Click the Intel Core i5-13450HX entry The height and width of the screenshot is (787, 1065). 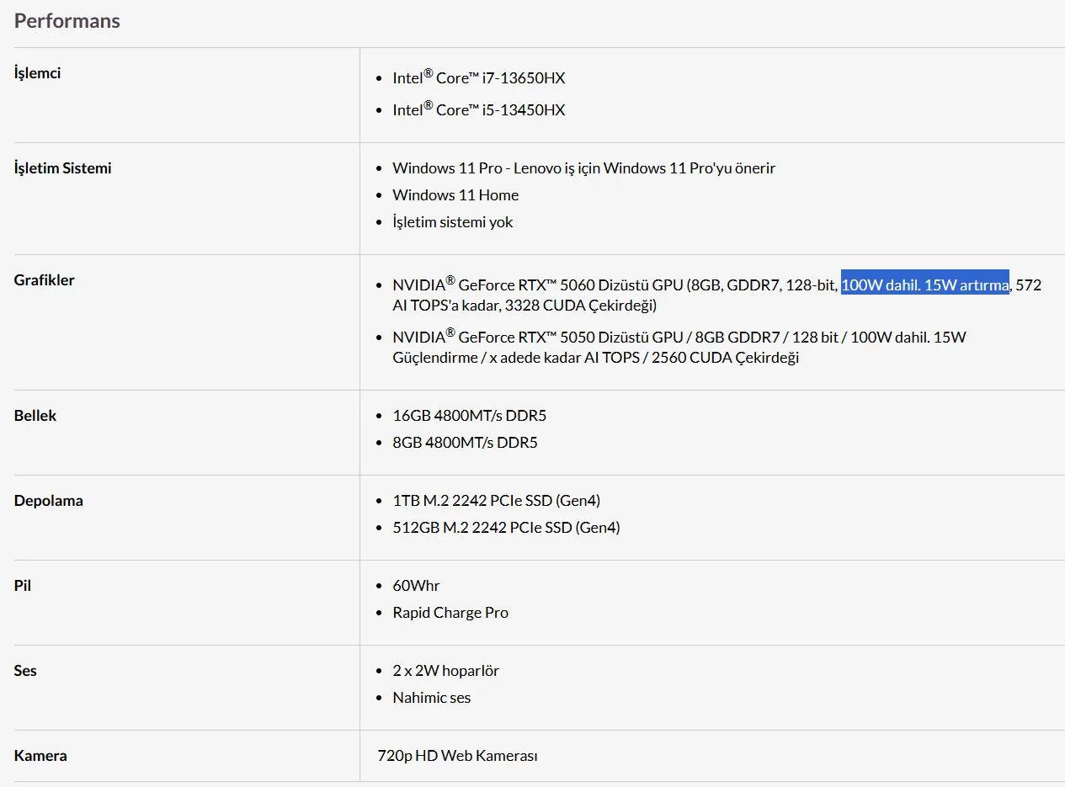[478, 110]
